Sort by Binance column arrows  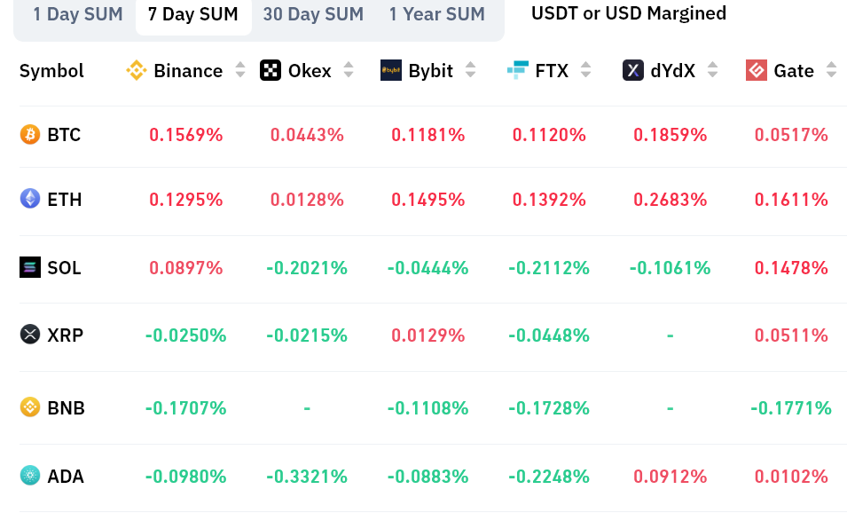coord(240,71)
